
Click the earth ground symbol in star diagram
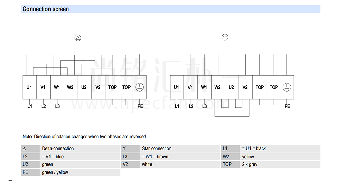pyautogui.click(x=287, y=87)
